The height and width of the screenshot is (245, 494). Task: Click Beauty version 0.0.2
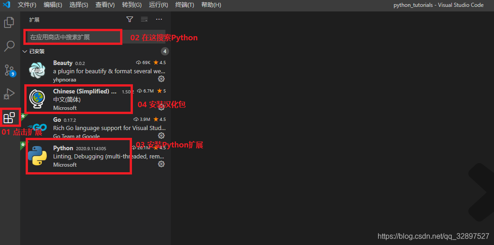[x=80, y=63]
